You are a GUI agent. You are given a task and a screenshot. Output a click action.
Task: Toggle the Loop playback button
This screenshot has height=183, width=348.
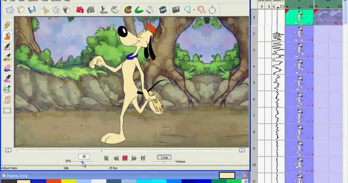coord(164,157)
